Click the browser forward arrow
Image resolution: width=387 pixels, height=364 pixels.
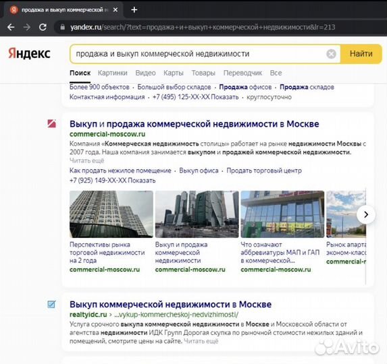[26, 27]
